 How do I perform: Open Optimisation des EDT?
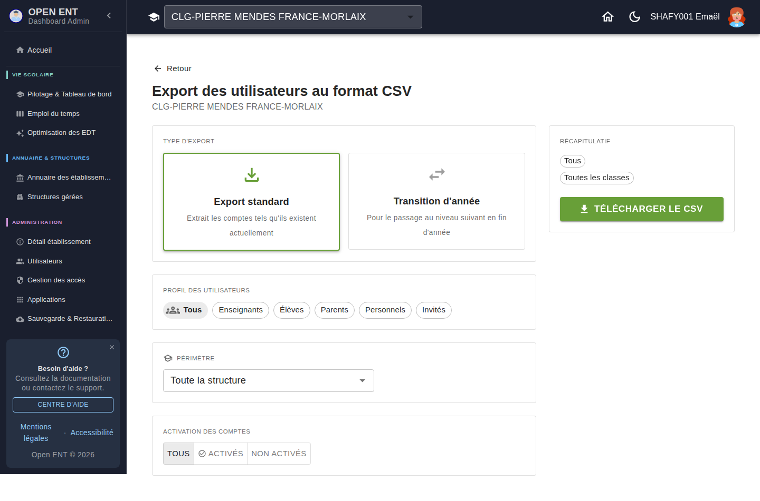[63, 133]
